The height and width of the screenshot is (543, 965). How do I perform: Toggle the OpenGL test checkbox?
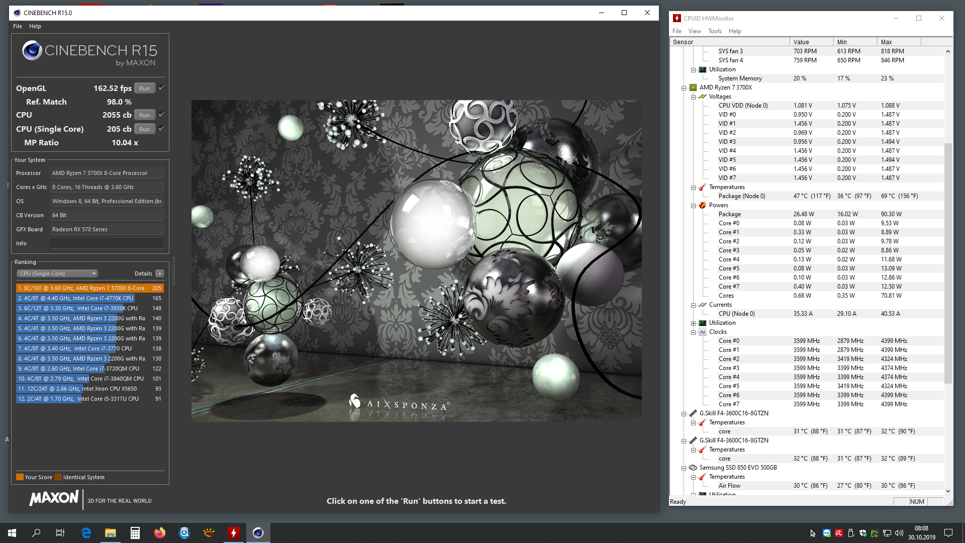(162, 88)
